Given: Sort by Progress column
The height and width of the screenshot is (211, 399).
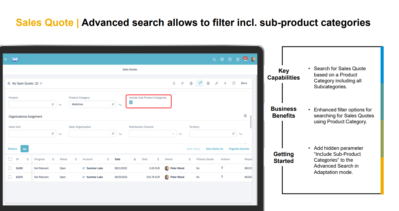Looking at the screenshot, I should pyautogui.click(x=53, y=159).
